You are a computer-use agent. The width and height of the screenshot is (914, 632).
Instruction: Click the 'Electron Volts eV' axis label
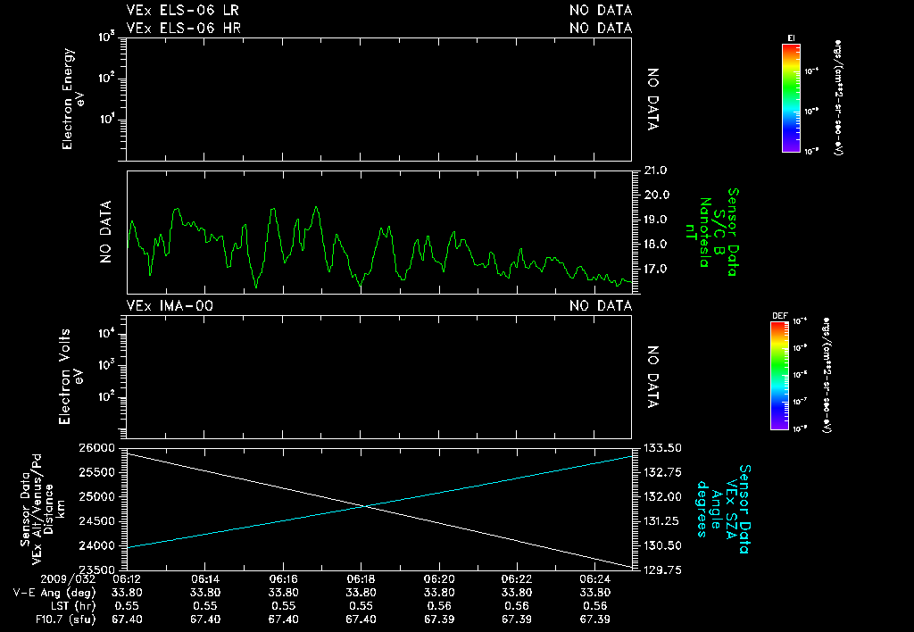[x=70, y=377]
